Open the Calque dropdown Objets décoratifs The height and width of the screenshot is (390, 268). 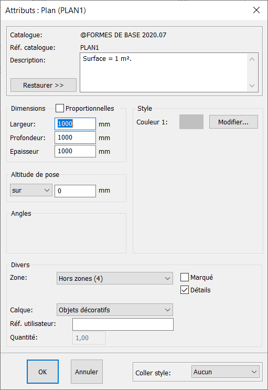coord(115,310)
